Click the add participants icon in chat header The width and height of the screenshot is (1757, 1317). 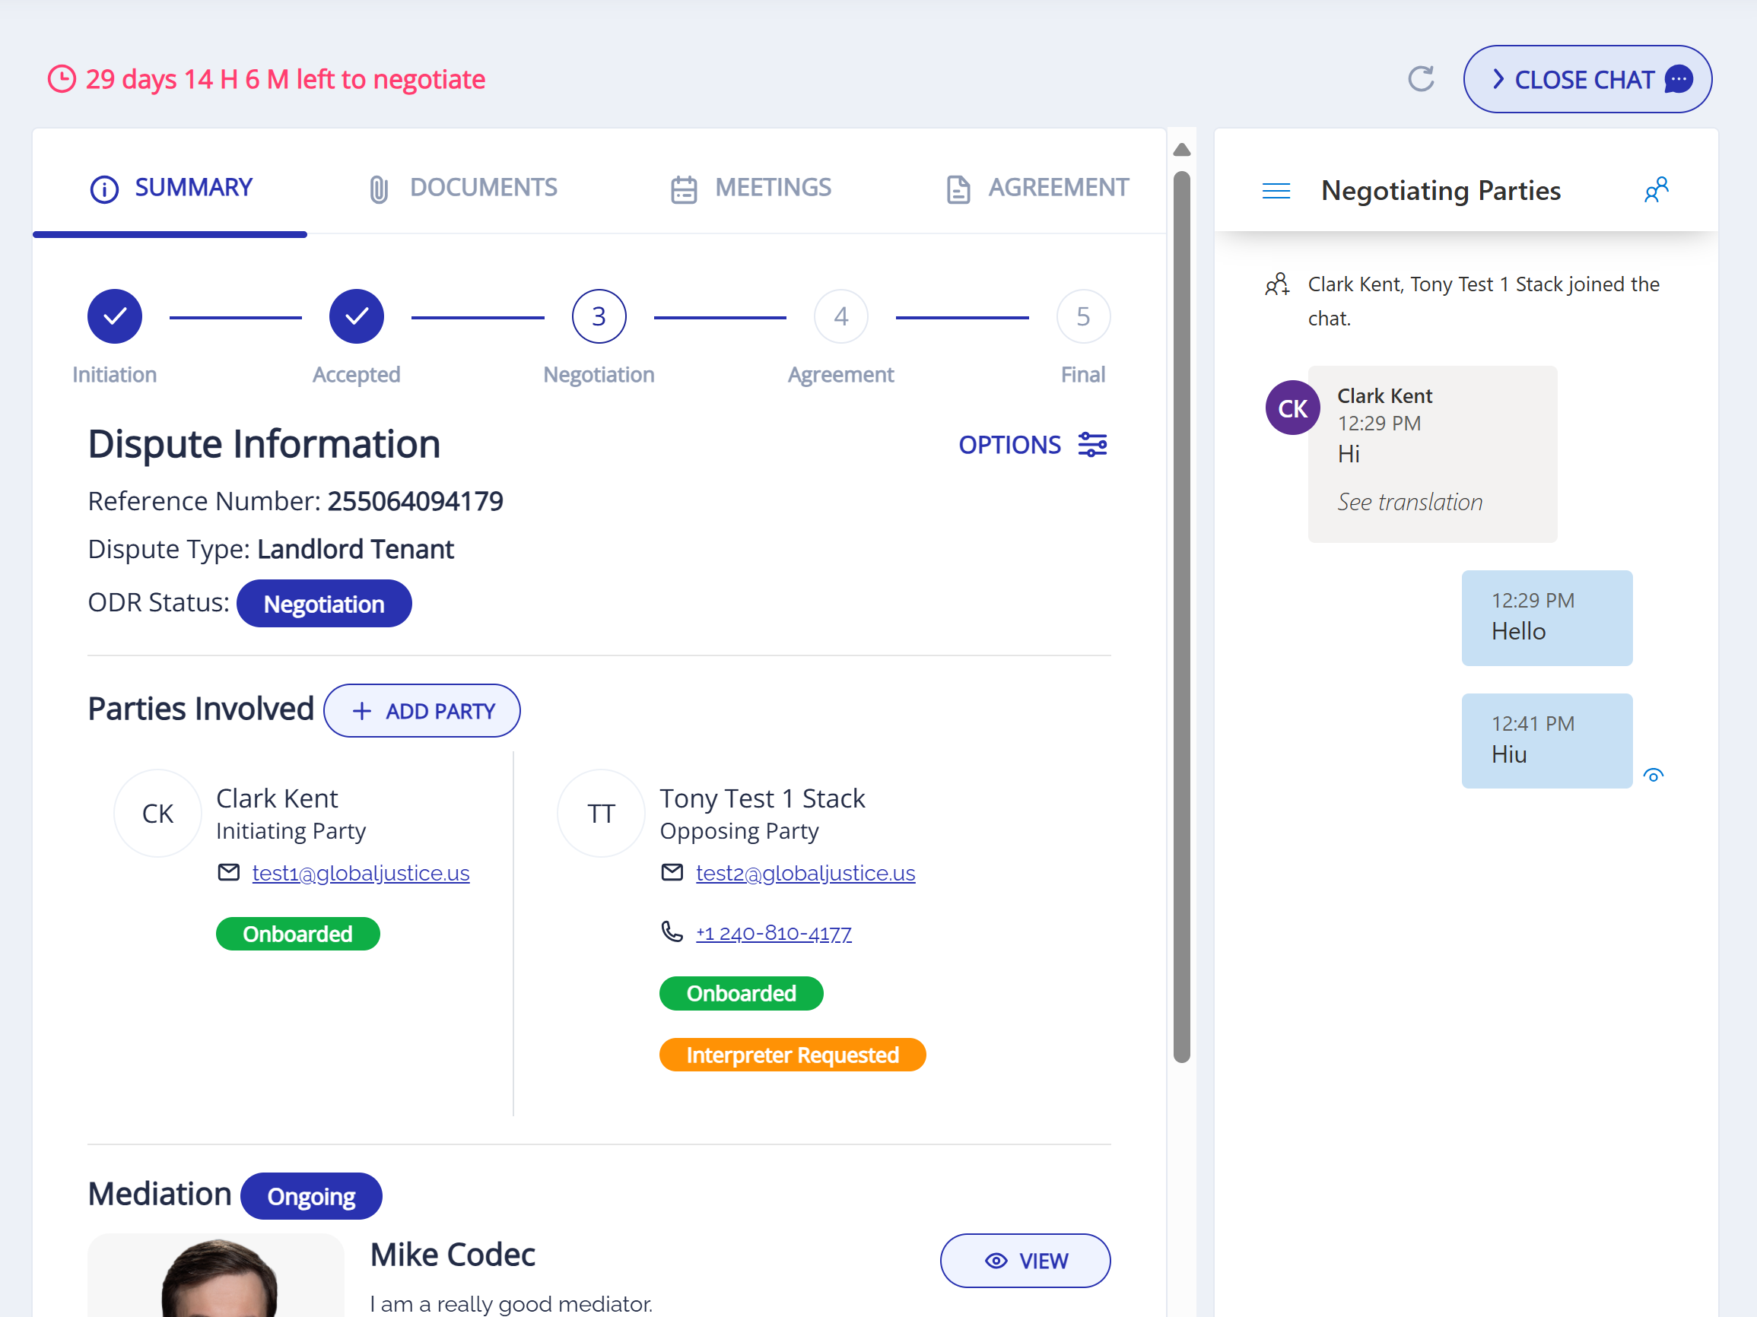pos(1655,191)
